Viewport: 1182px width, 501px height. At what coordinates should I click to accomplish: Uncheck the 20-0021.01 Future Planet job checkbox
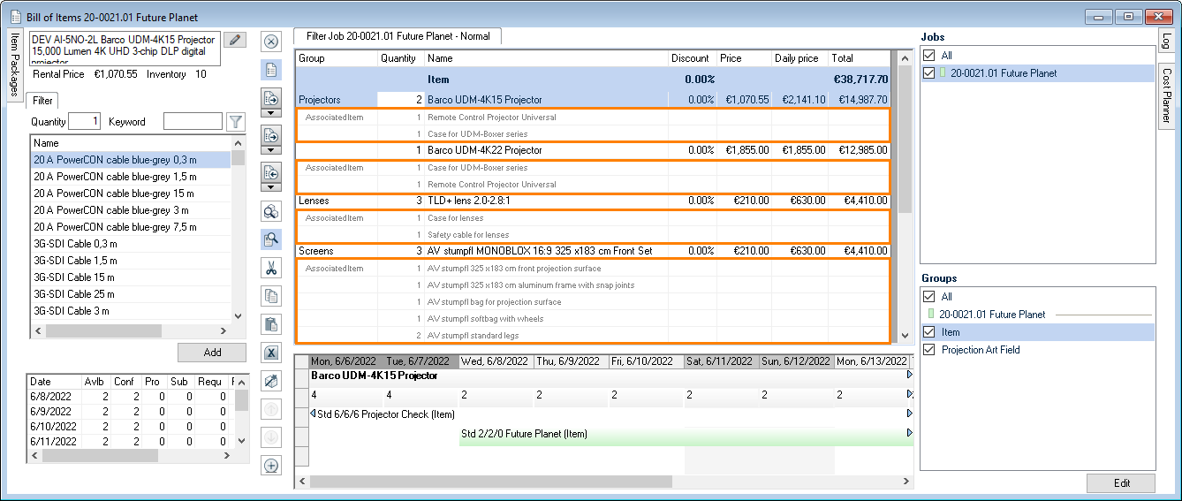point(928,73)
